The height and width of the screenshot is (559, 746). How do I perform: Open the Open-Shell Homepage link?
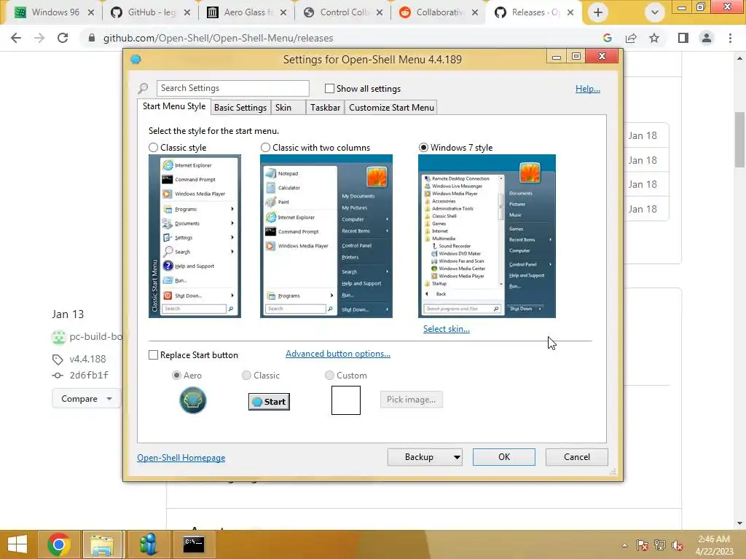(x=181, y=458)
